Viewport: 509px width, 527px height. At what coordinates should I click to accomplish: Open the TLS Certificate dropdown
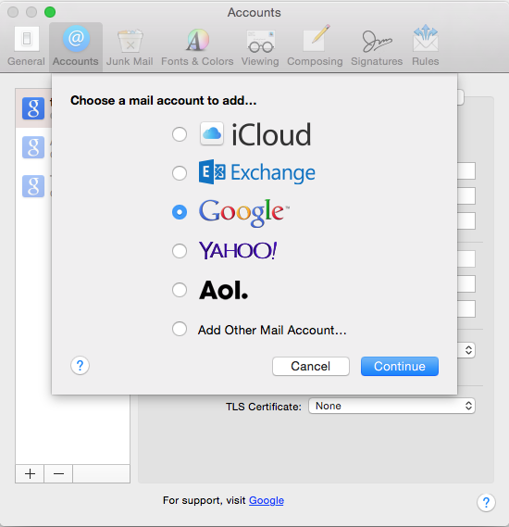click(391, 406)
